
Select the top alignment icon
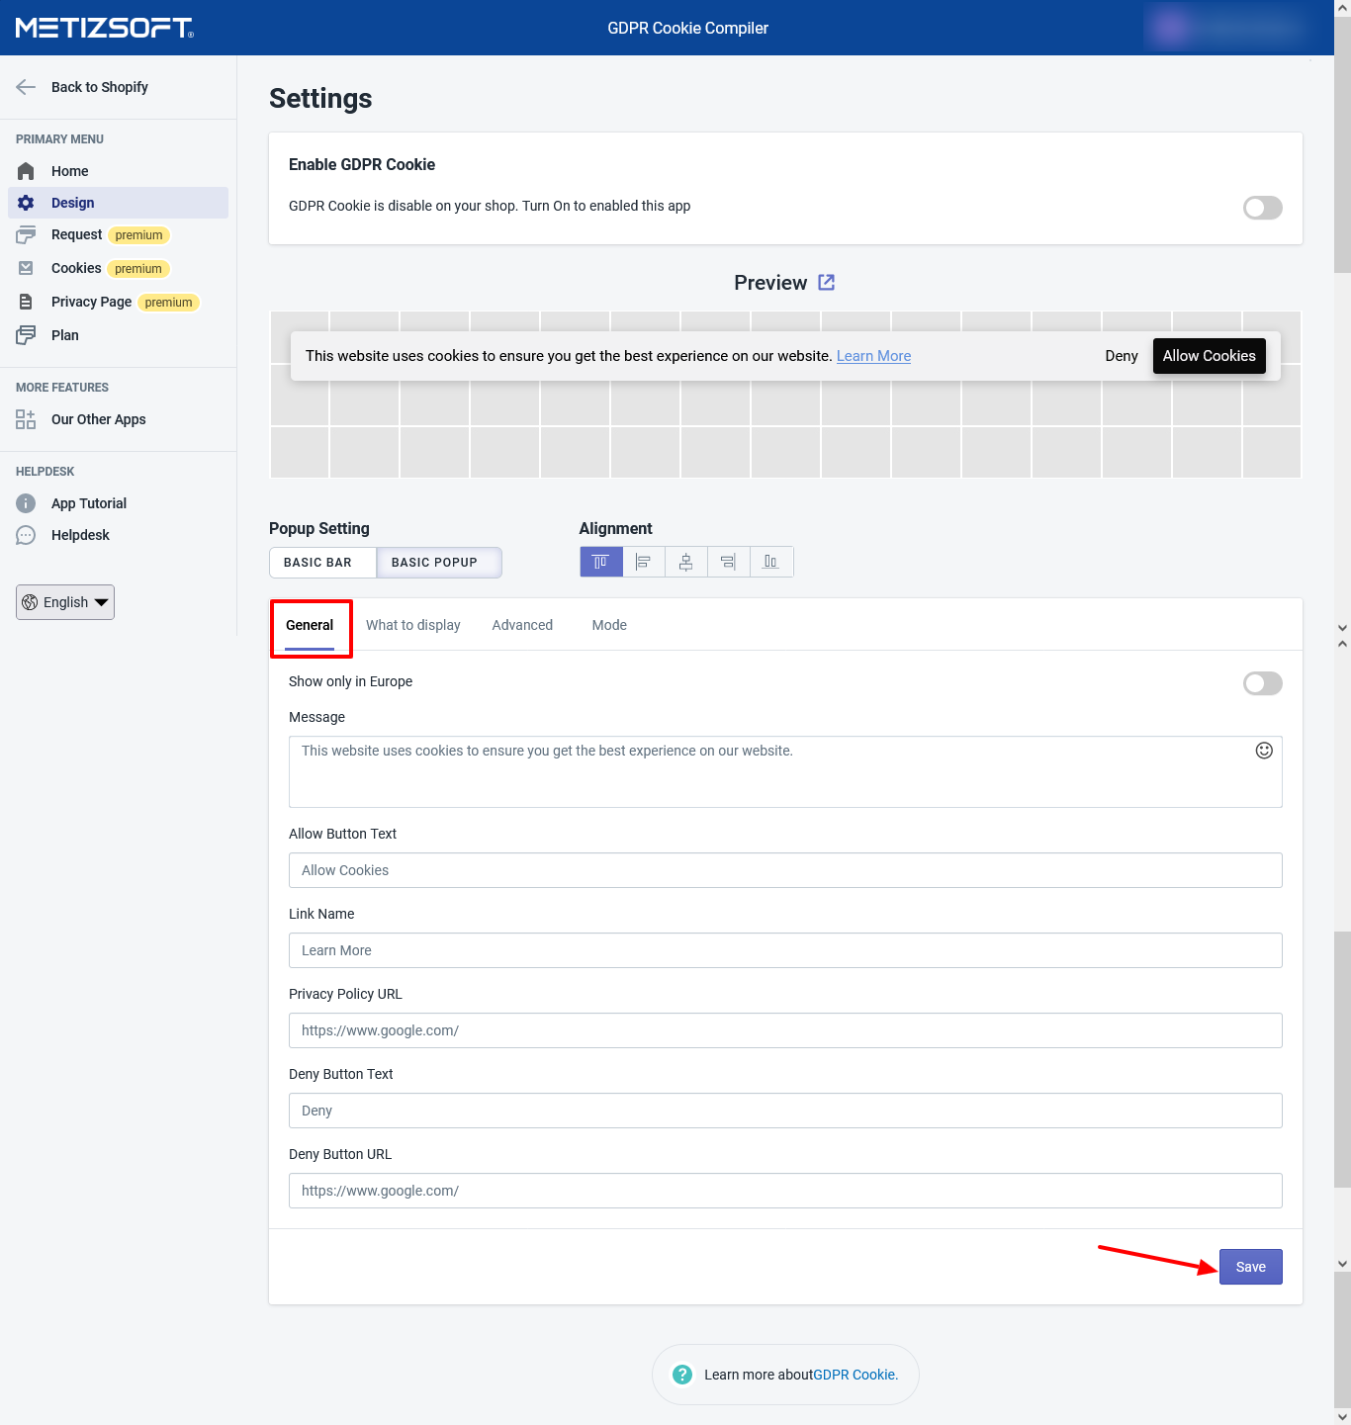coord(600,562)
